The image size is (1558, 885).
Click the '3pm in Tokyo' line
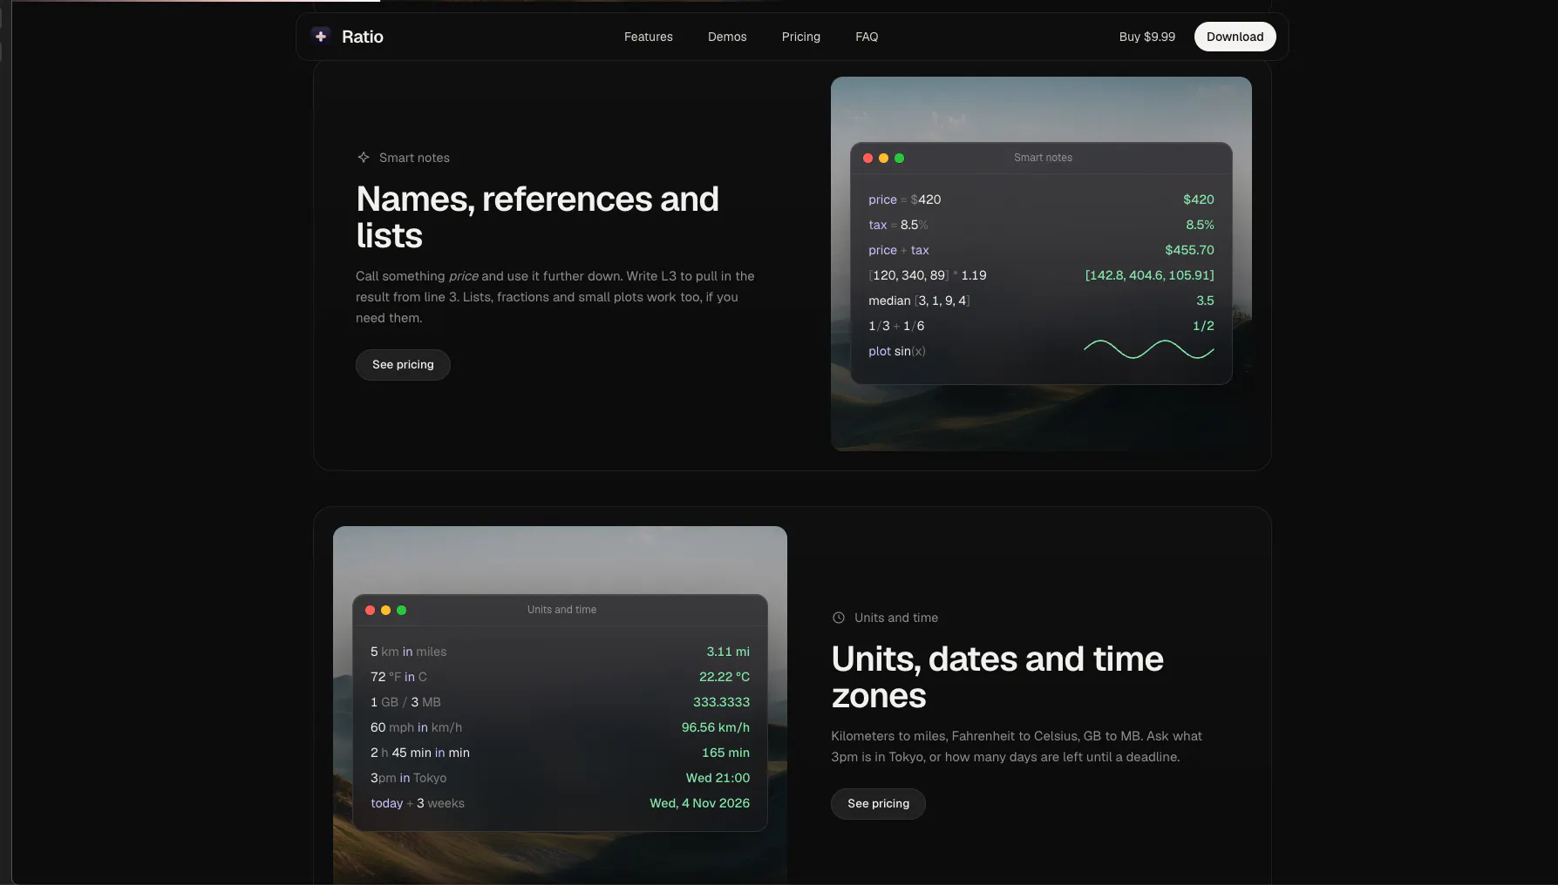pyautogui.click(x=408, y=778)
